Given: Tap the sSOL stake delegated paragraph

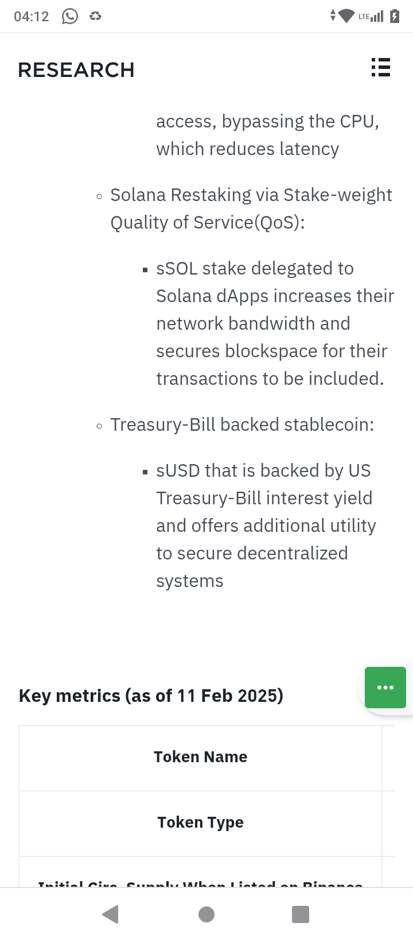Looking at the screenshot, I should [274, 323].
